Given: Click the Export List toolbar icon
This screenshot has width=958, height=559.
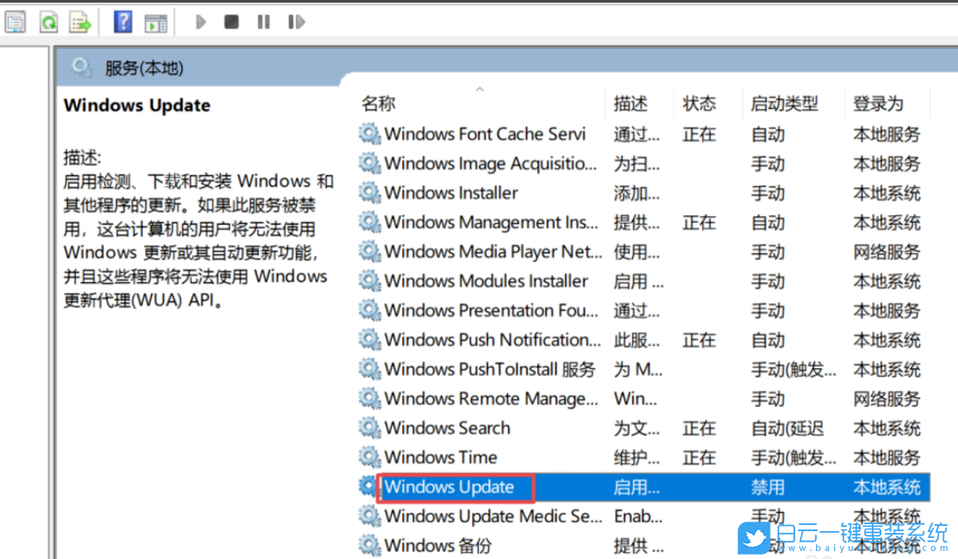Looking at the screenshot, I should [80, 21].
